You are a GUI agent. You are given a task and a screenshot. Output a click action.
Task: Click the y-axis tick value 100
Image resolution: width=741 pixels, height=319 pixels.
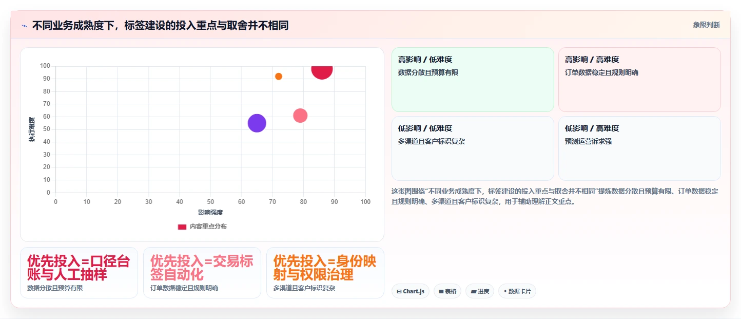click(45, 66)
